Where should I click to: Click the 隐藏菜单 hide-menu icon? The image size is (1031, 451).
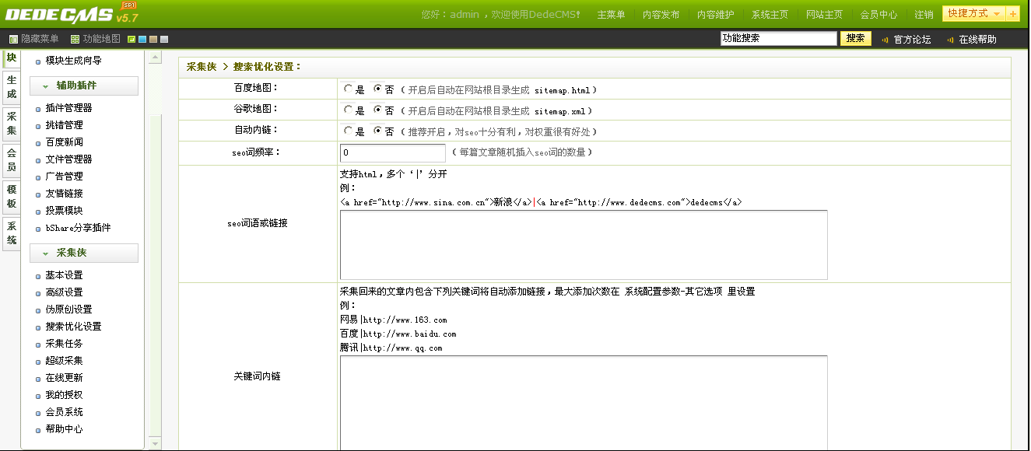13,39
